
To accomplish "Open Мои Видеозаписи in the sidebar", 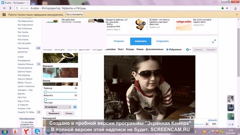I will [x=25, y=21].
